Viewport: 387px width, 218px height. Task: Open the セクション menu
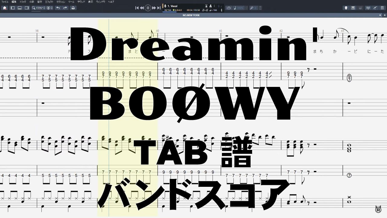click(x=61, y=2)
